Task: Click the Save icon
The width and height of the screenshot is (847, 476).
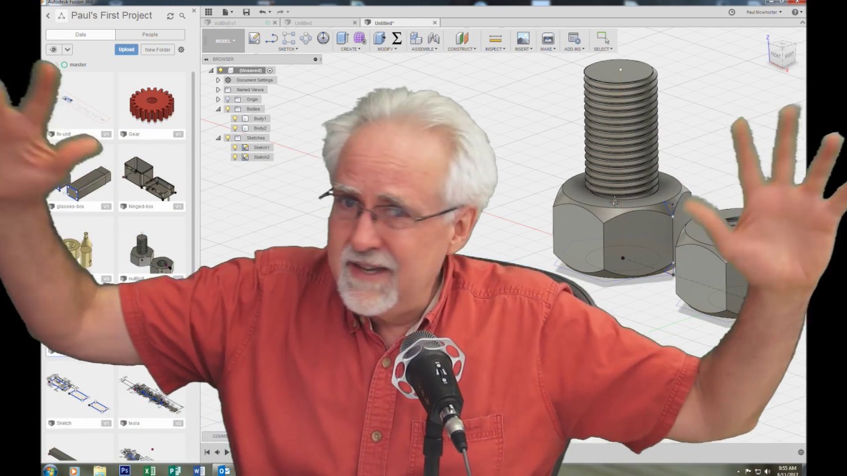Action: [246, 12]
